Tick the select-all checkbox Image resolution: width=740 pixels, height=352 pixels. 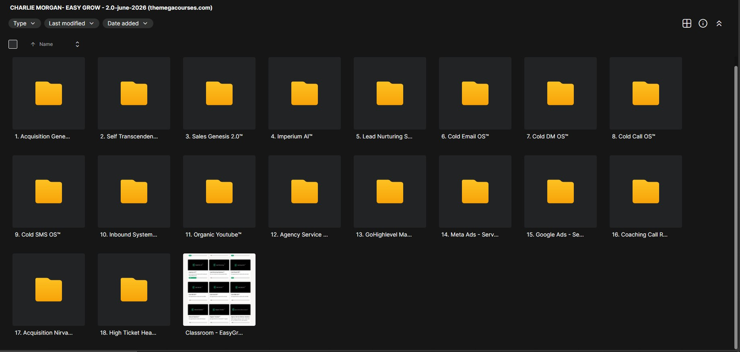(13, 45)
